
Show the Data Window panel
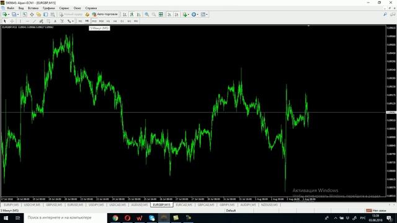[x=32, y=14]
